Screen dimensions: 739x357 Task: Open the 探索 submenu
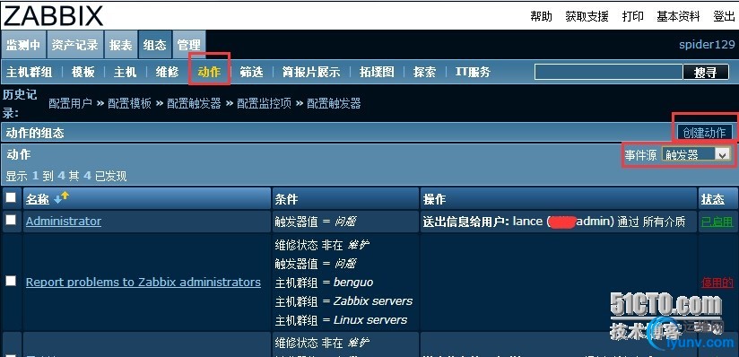coord(424,72)
